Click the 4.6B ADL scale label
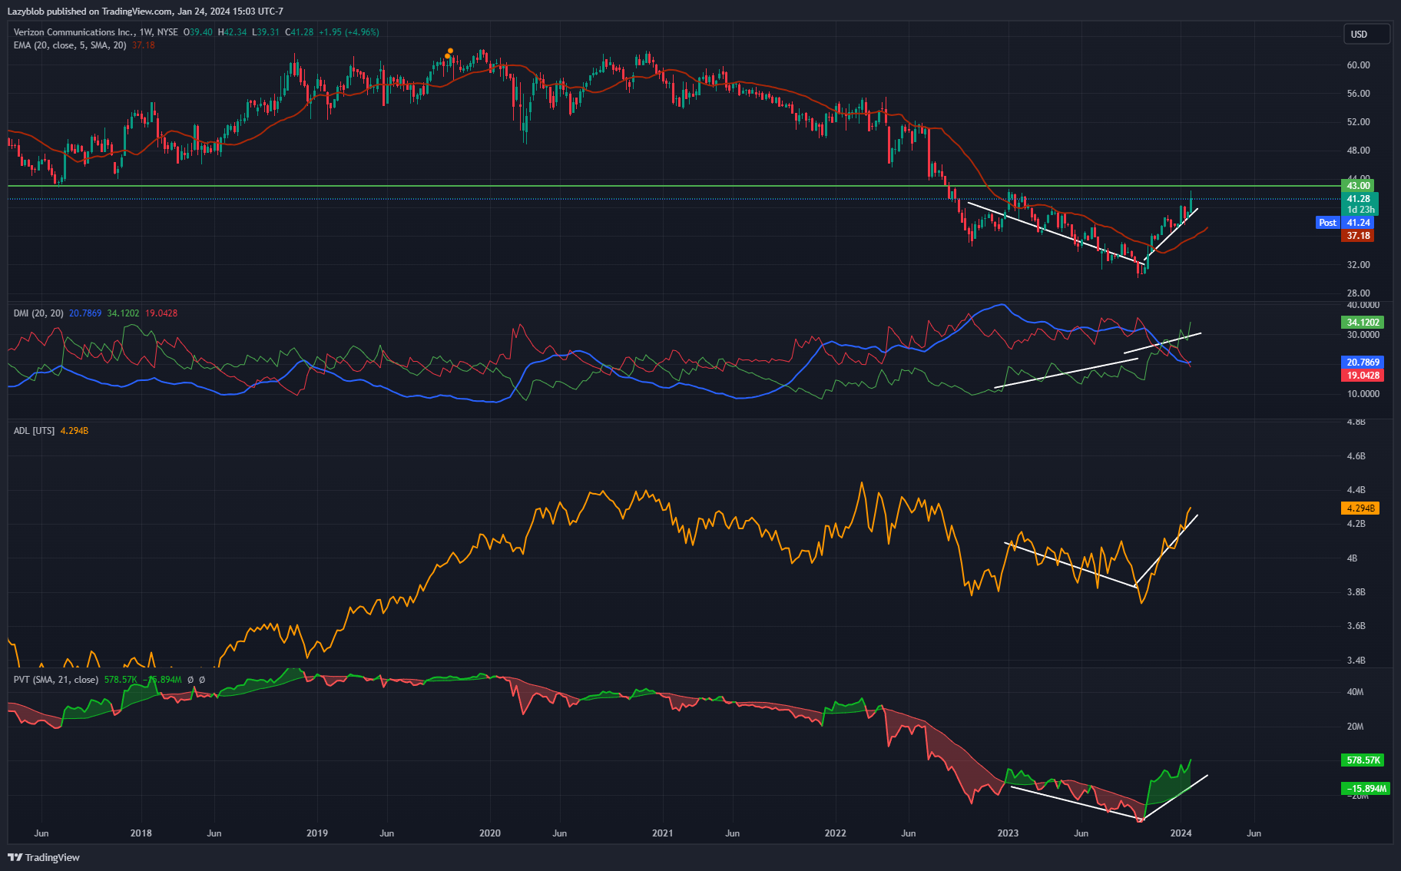1401x871 pixels. tap(1356, 456)
